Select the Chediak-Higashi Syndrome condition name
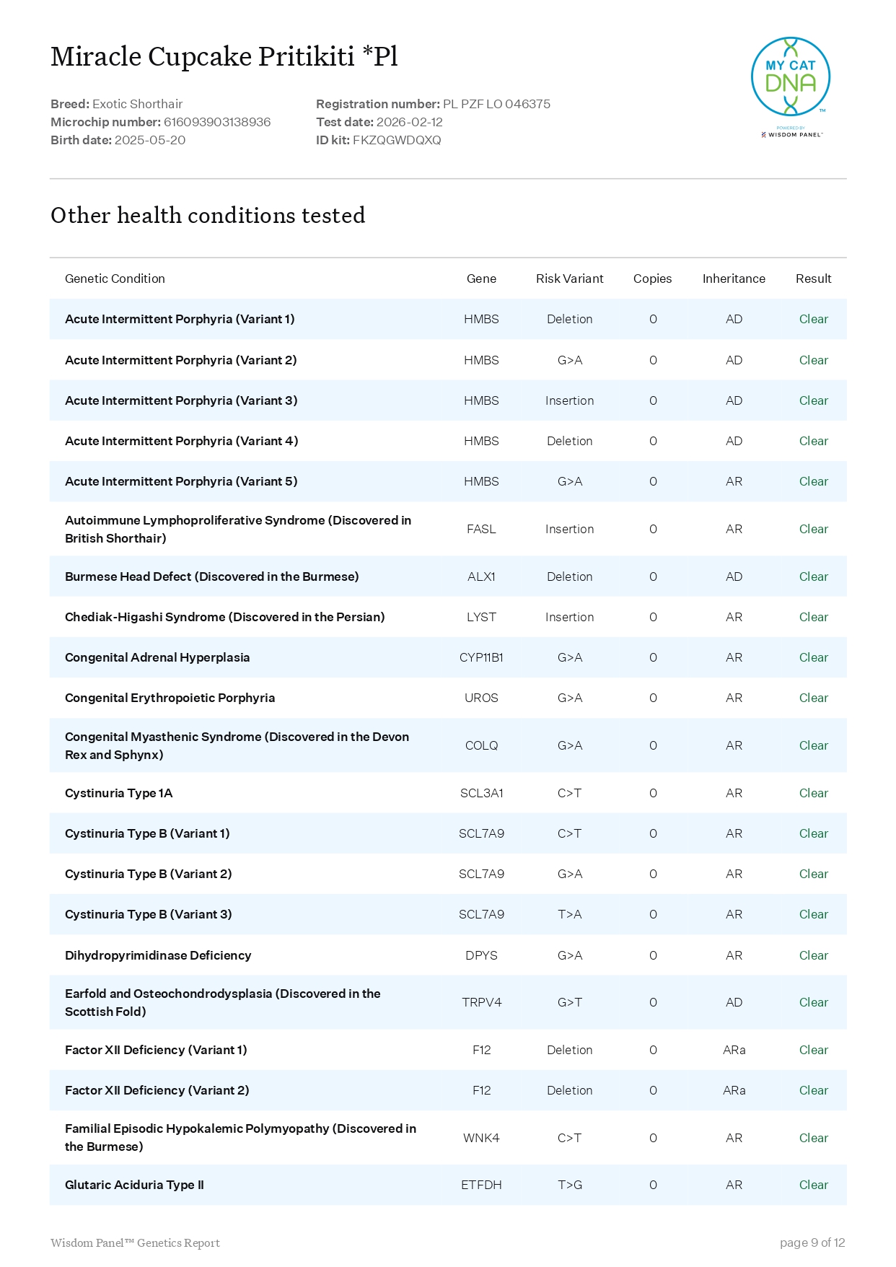896x1267 pixels. point(224,617)
